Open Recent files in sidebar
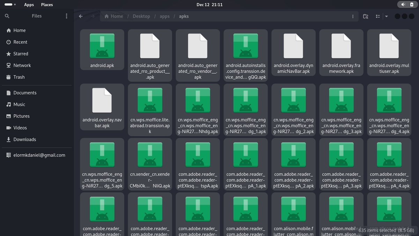419x236 pixels. (x=37, y=42)
